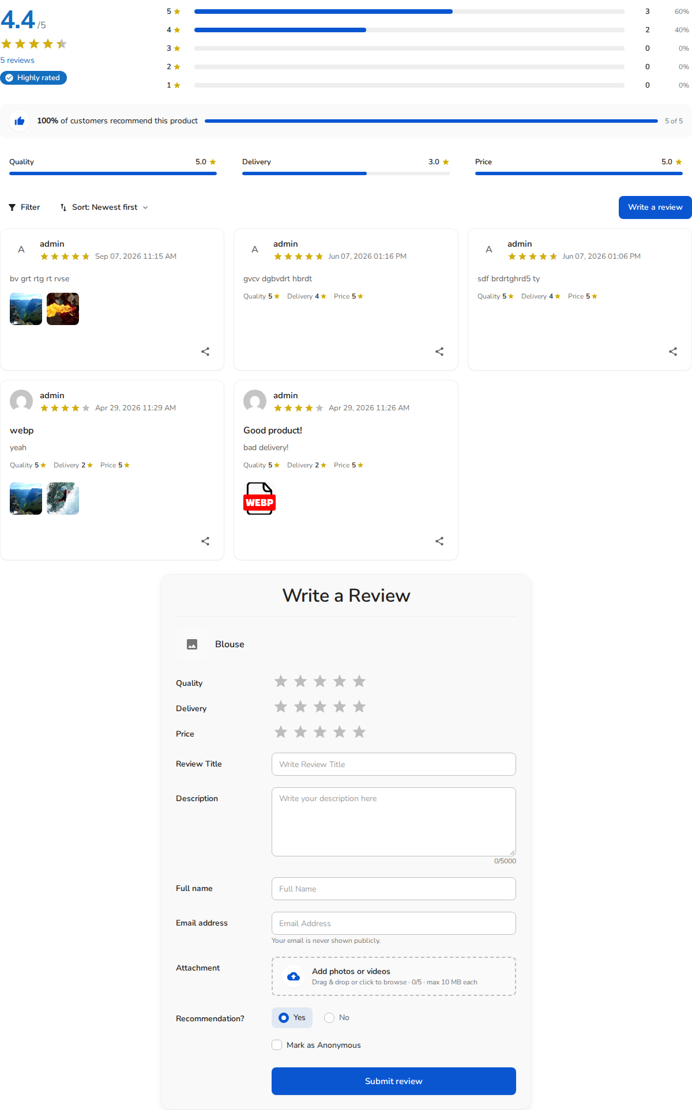Set Delivery rating to four stars
The height and width of the screenshot is (1110, 692).
pos(340,707)
